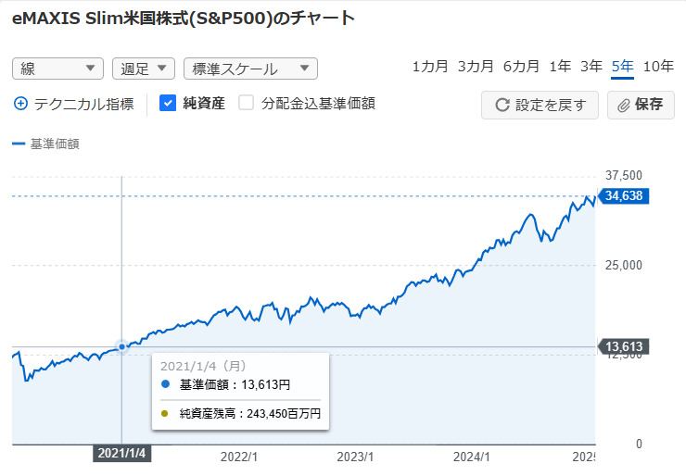Click the paperclip icon in 保存
Screen dimensions: 686x476
(624, 105)
